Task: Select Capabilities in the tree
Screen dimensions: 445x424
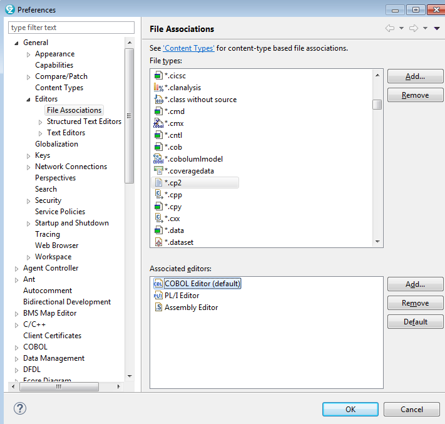Action: tap(54, 65)
